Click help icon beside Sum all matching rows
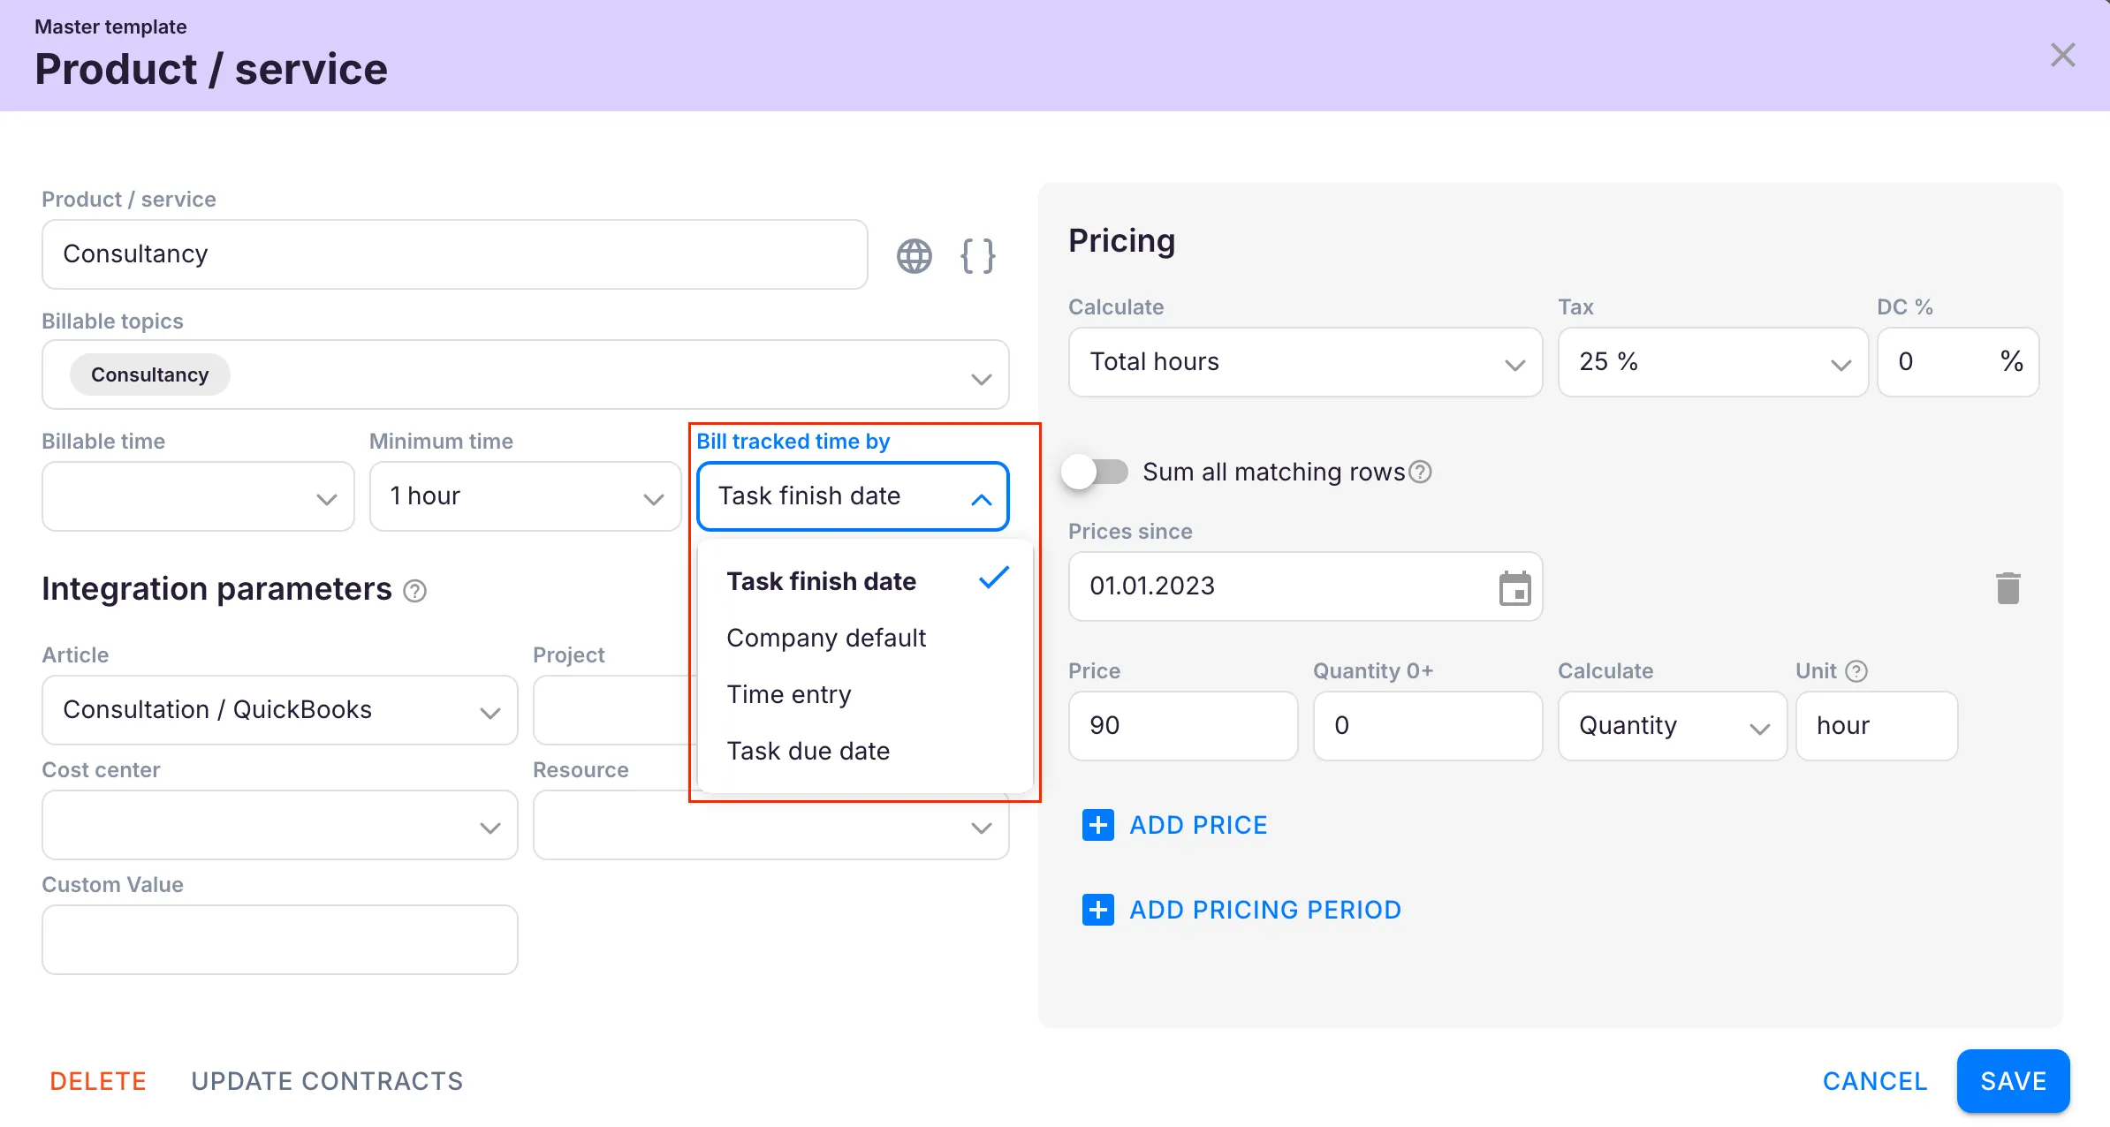Image resolution: width=2110 pixels, height=1127 pixels. tap(1420, 473)
